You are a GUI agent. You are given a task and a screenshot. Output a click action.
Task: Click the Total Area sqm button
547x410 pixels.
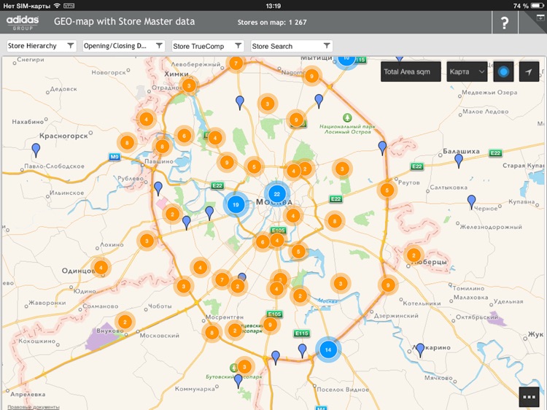coord(411,72)
